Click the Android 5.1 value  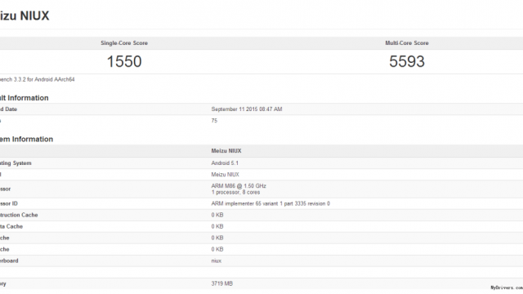225,163
